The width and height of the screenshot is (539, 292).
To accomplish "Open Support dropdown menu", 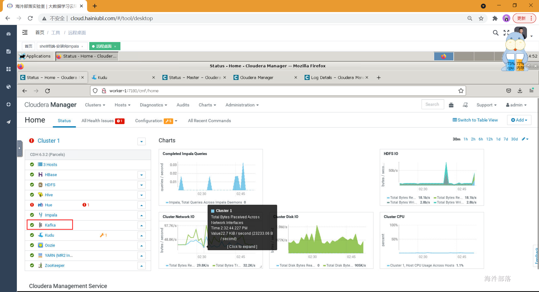I will tap(487, 105).
